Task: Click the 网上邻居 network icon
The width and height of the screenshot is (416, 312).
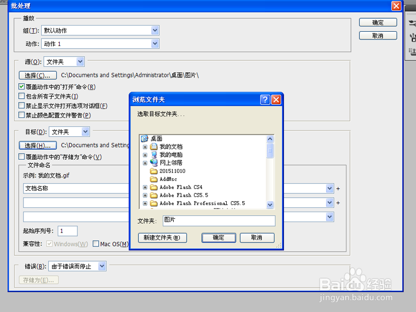Action: [x=153, y=163]
